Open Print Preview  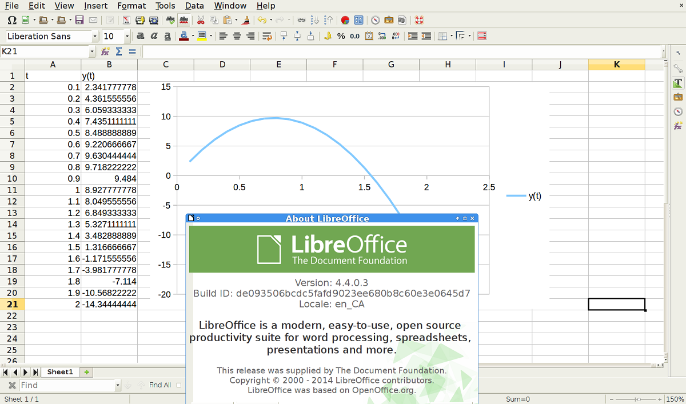[x=154, y=20]
